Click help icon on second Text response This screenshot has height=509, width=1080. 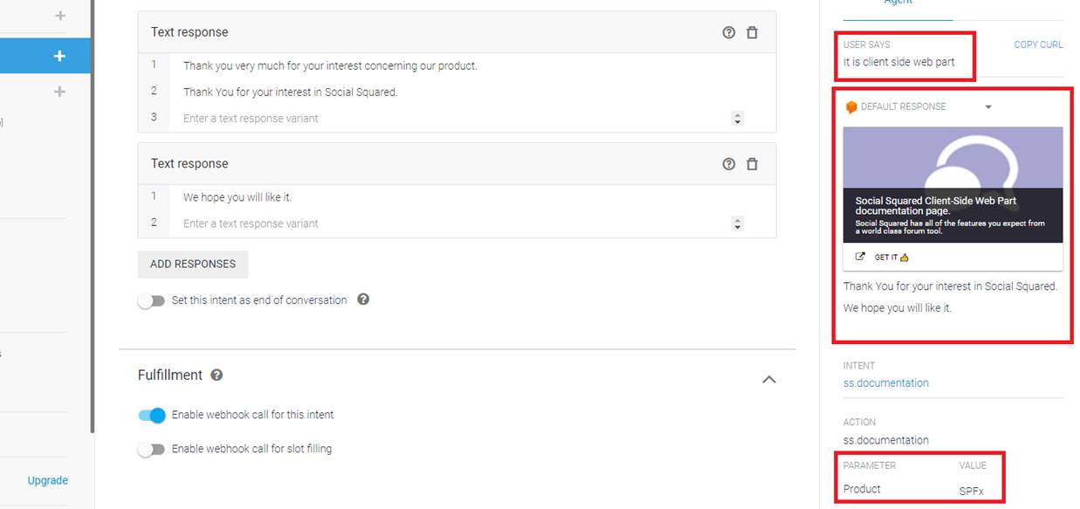point(729,164)
